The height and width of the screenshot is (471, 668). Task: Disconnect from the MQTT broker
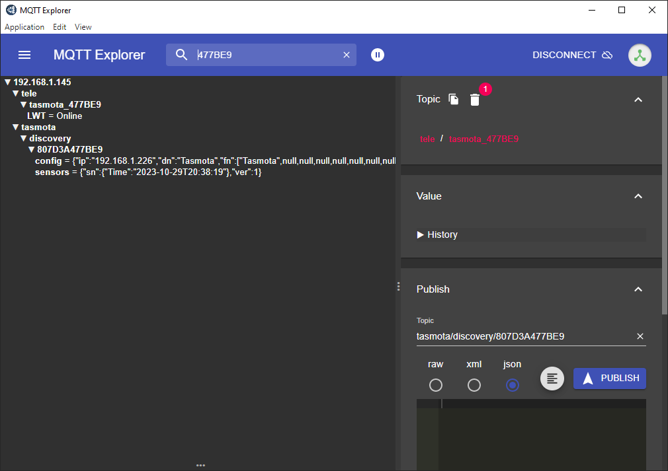(x=572, y=55)
